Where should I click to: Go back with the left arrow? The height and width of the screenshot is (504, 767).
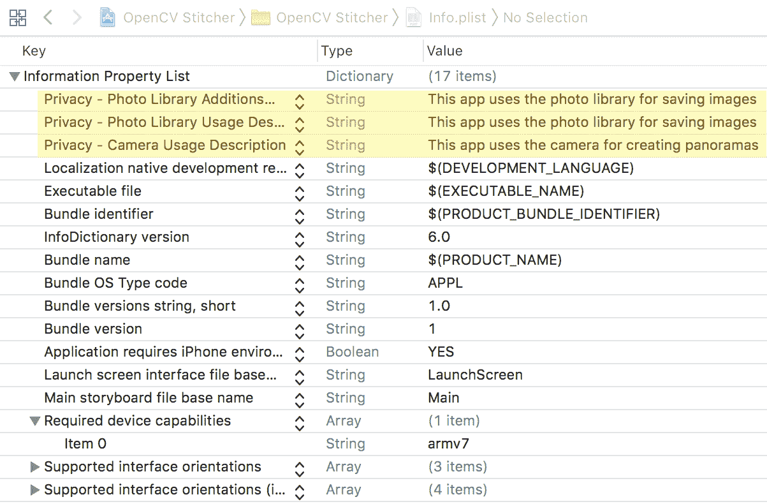(48, 18)
